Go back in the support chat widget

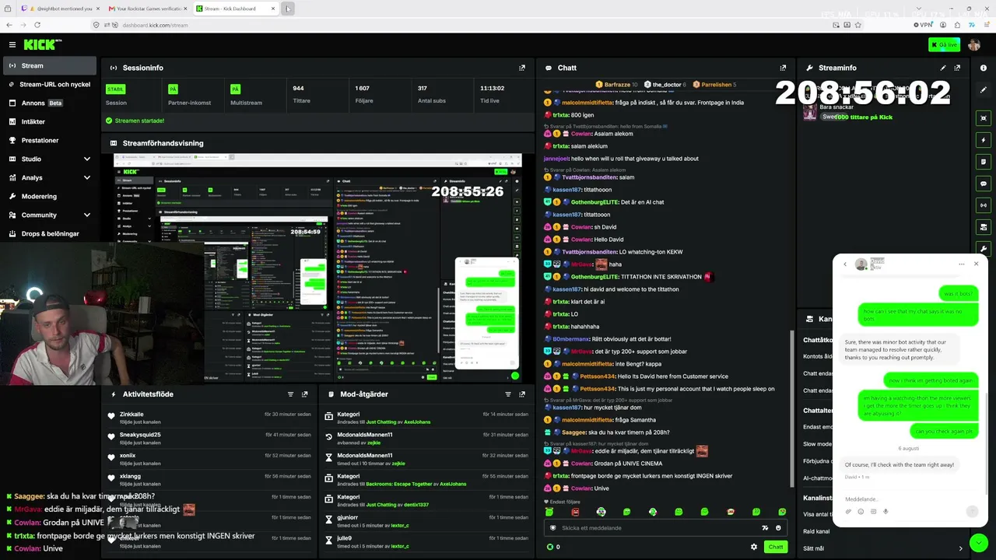click(845, 264)
